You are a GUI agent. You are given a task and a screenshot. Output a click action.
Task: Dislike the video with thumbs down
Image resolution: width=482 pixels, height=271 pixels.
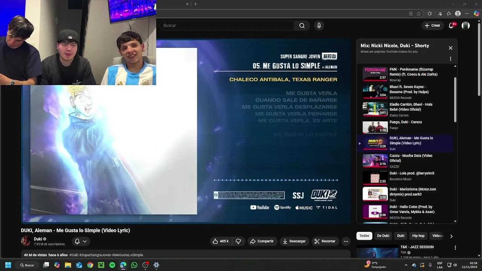click(x=238, y=241)
